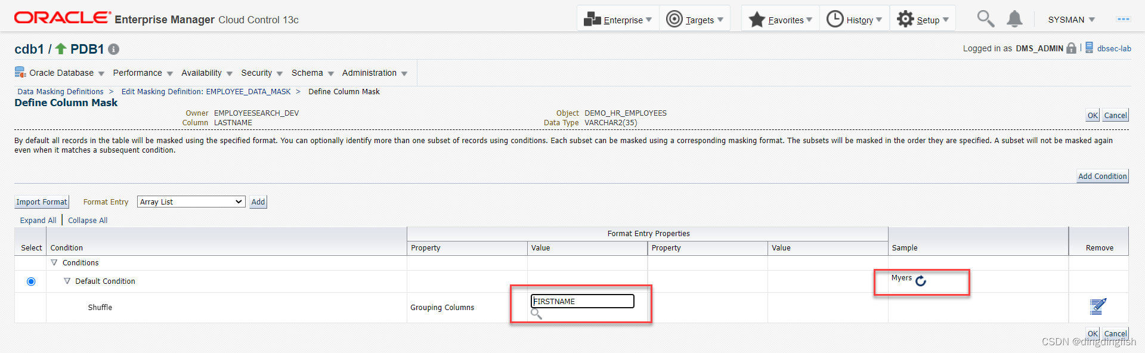Click the Expand All link
The height and width of the screenshot is (353, 1145).
coord(38,220)
